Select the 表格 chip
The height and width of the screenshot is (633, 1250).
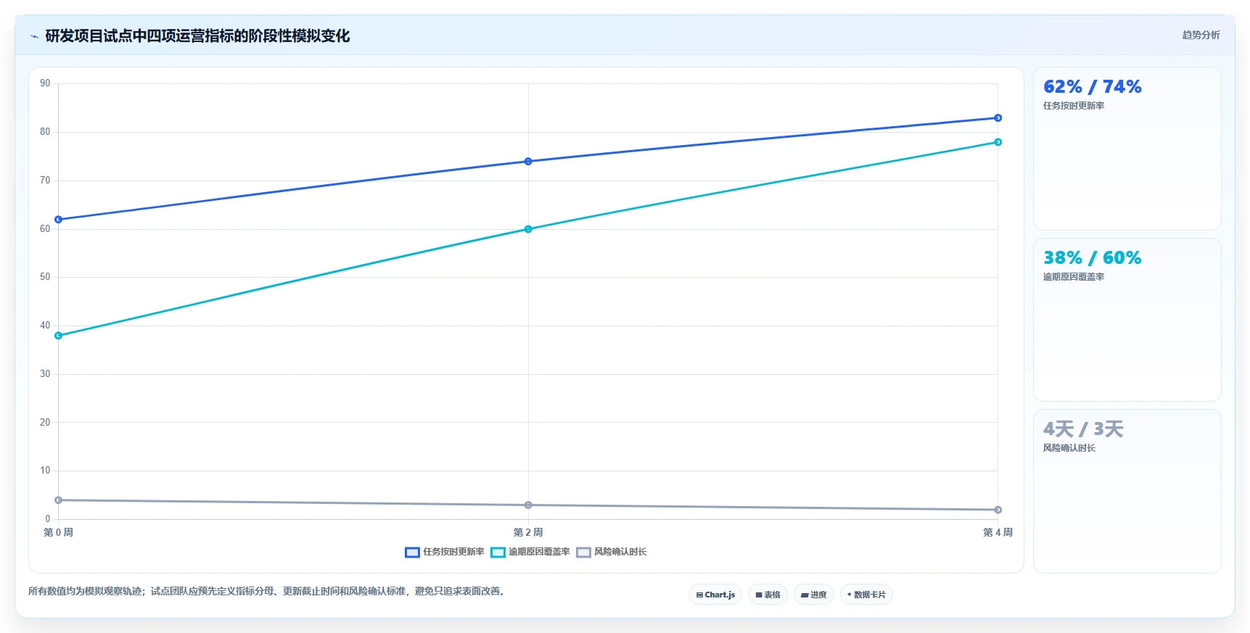[768, 595]
